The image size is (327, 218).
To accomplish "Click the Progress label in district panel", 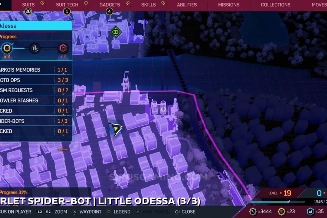I will (x=8, y=37).
